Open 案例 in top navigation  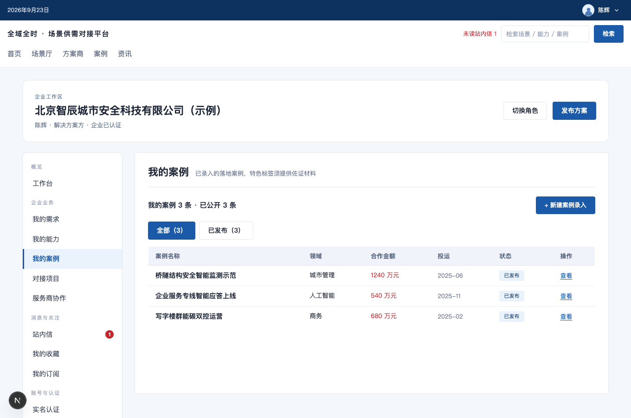pos(101,54)
